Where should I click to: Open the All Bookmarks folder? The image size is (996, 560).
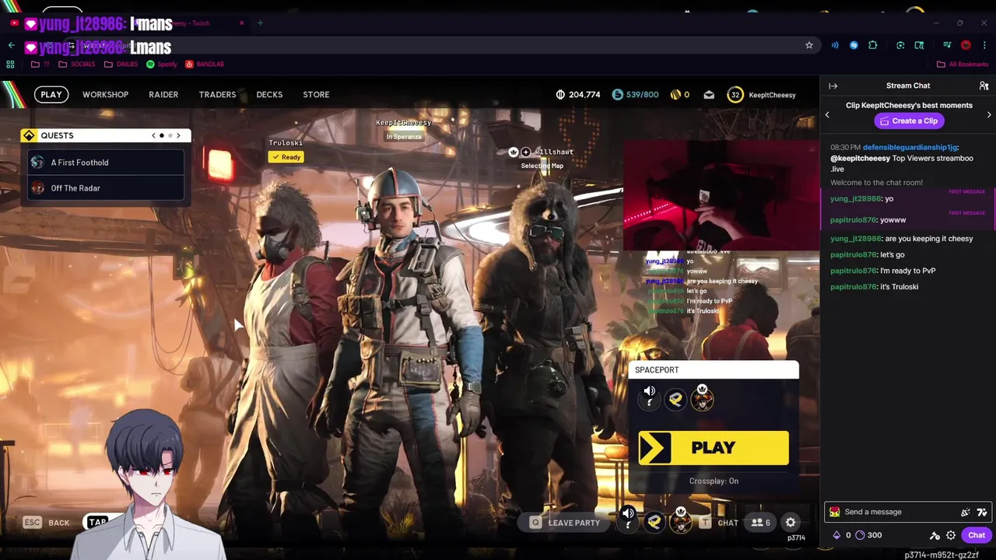point(963,65)
